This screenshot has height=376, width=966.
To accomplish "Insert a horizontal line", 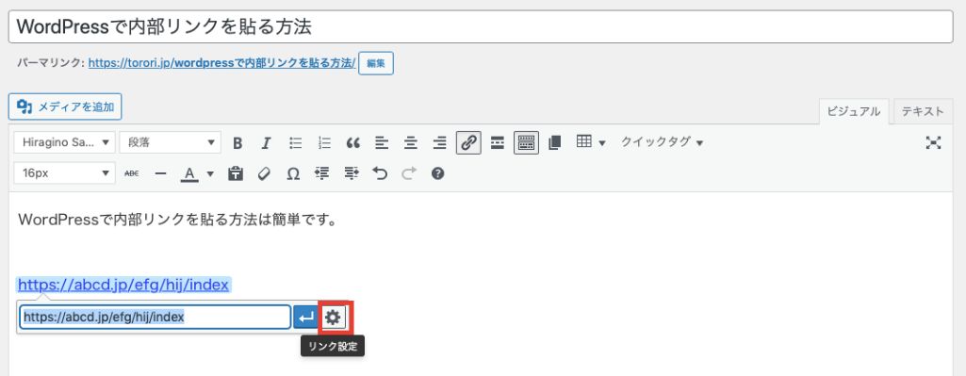I will (x=161, y=173).
